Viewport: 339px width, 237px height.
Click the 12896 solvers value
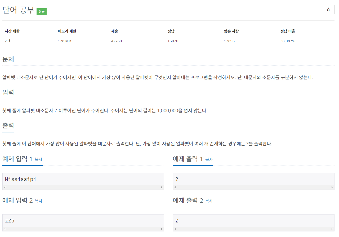(229, 41)
